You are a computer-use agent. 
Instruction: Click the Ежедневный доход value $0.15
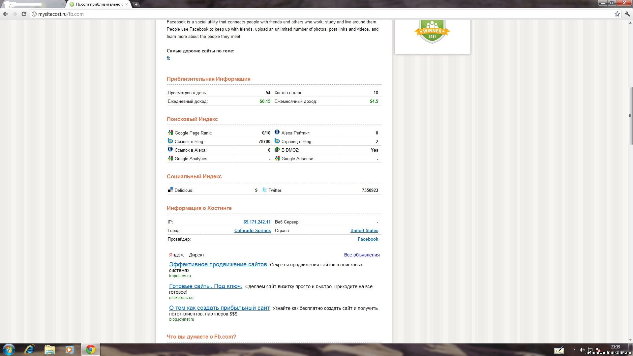tap(265, 101)
